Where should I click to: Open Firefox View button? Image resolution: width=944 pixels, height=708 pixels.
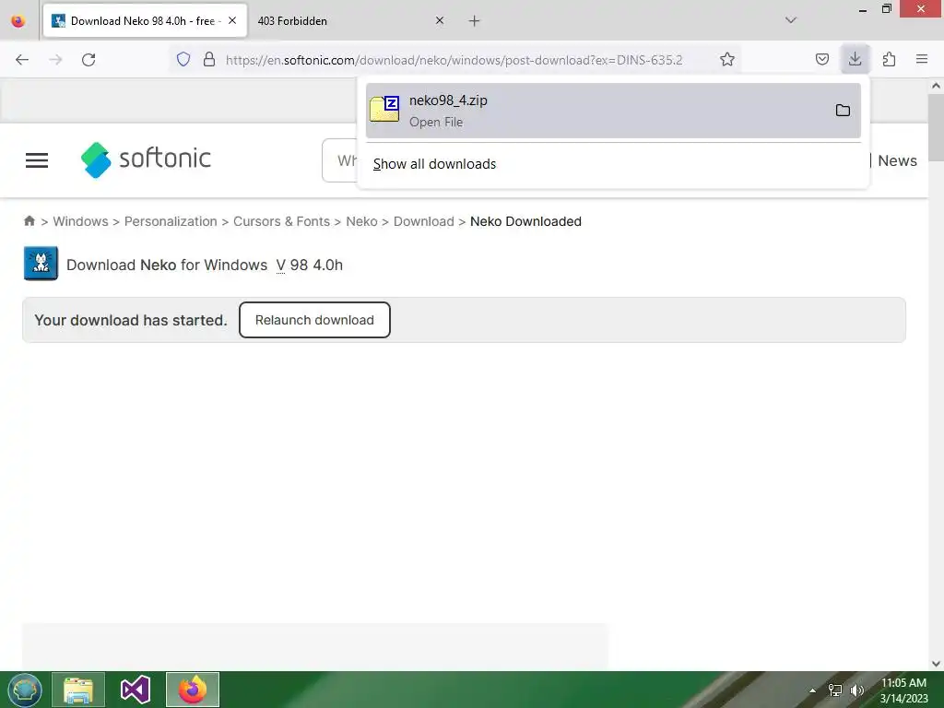pyautogui.click(x=18, y=21)
